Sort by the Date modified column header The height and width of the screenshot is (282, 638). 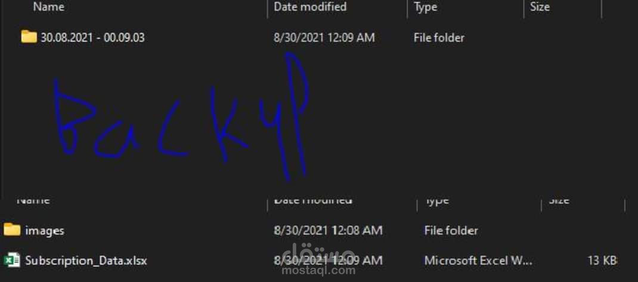click(x=310, y=7)
